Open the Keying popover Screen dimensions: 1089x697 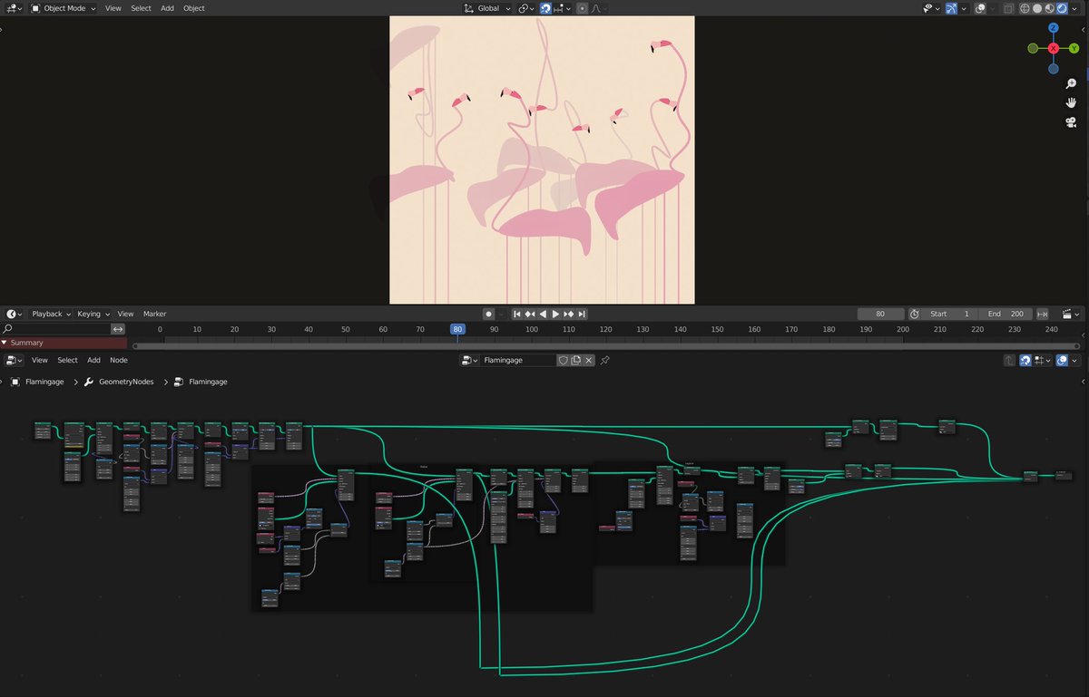93,314
